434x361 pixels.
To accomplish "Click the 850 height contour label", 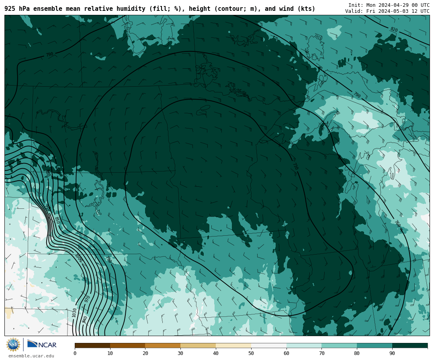I will pos(57,220).
